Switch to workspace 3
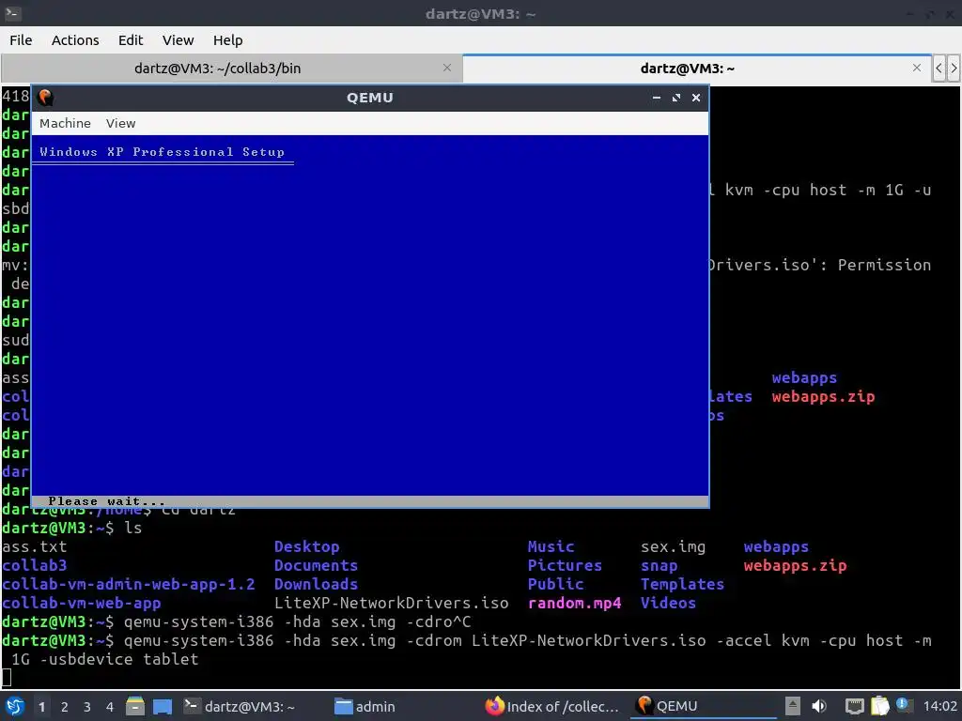 pos(87,707)
